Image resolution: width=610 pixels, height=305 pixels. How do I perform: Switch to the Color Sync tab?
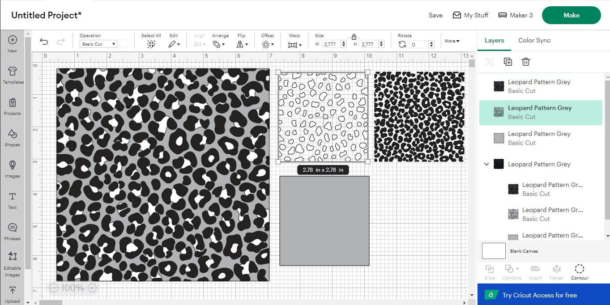click(534, 40)
